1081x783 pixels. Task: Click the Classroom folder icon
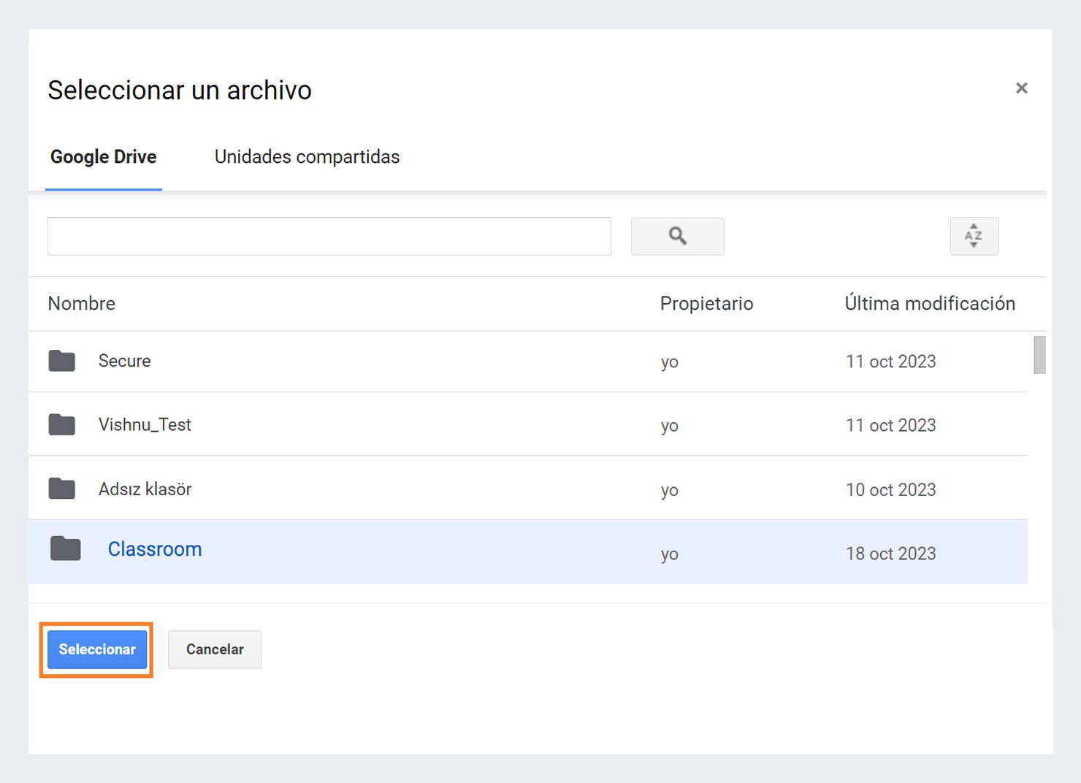click(x=66, y=549)
